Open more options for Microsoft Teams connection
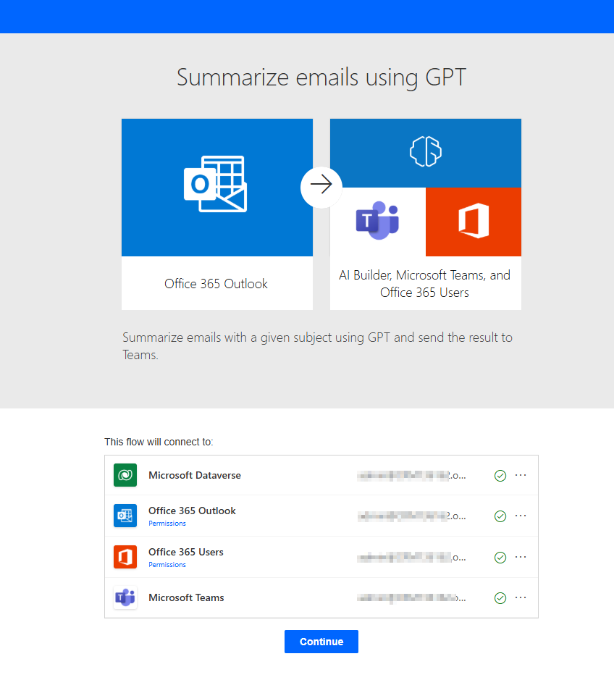The height and width of the screenshot is (680, 614). coord(521,597)
